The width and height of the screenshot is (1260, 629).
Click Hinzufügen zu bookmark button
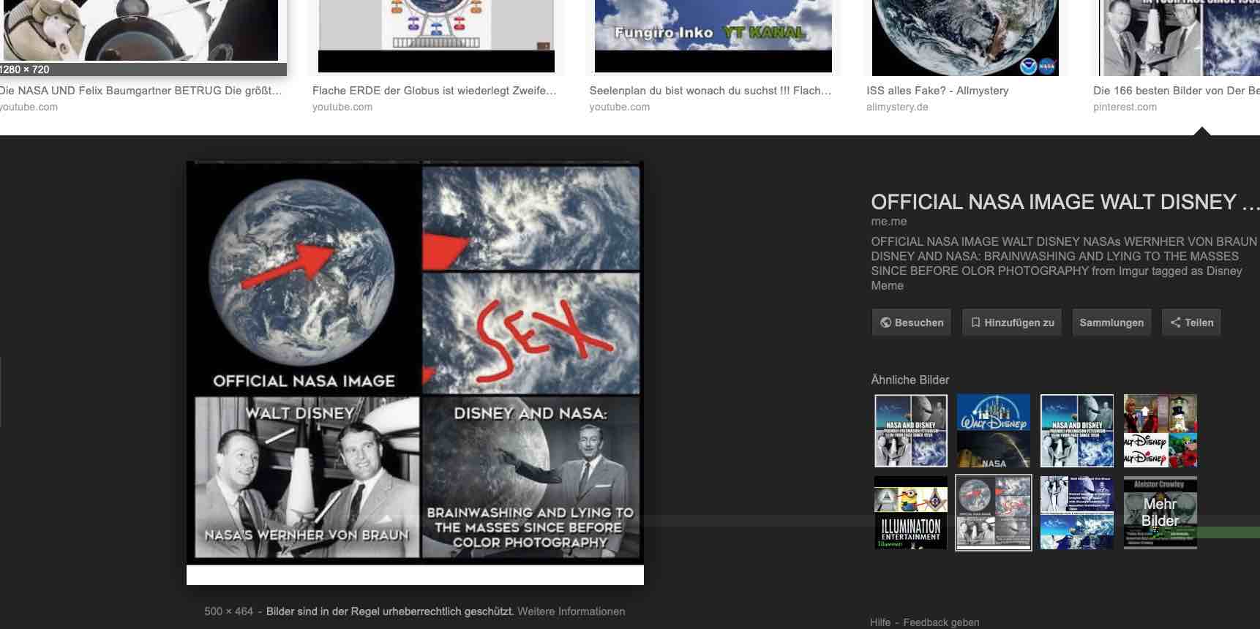point(1011,323)
